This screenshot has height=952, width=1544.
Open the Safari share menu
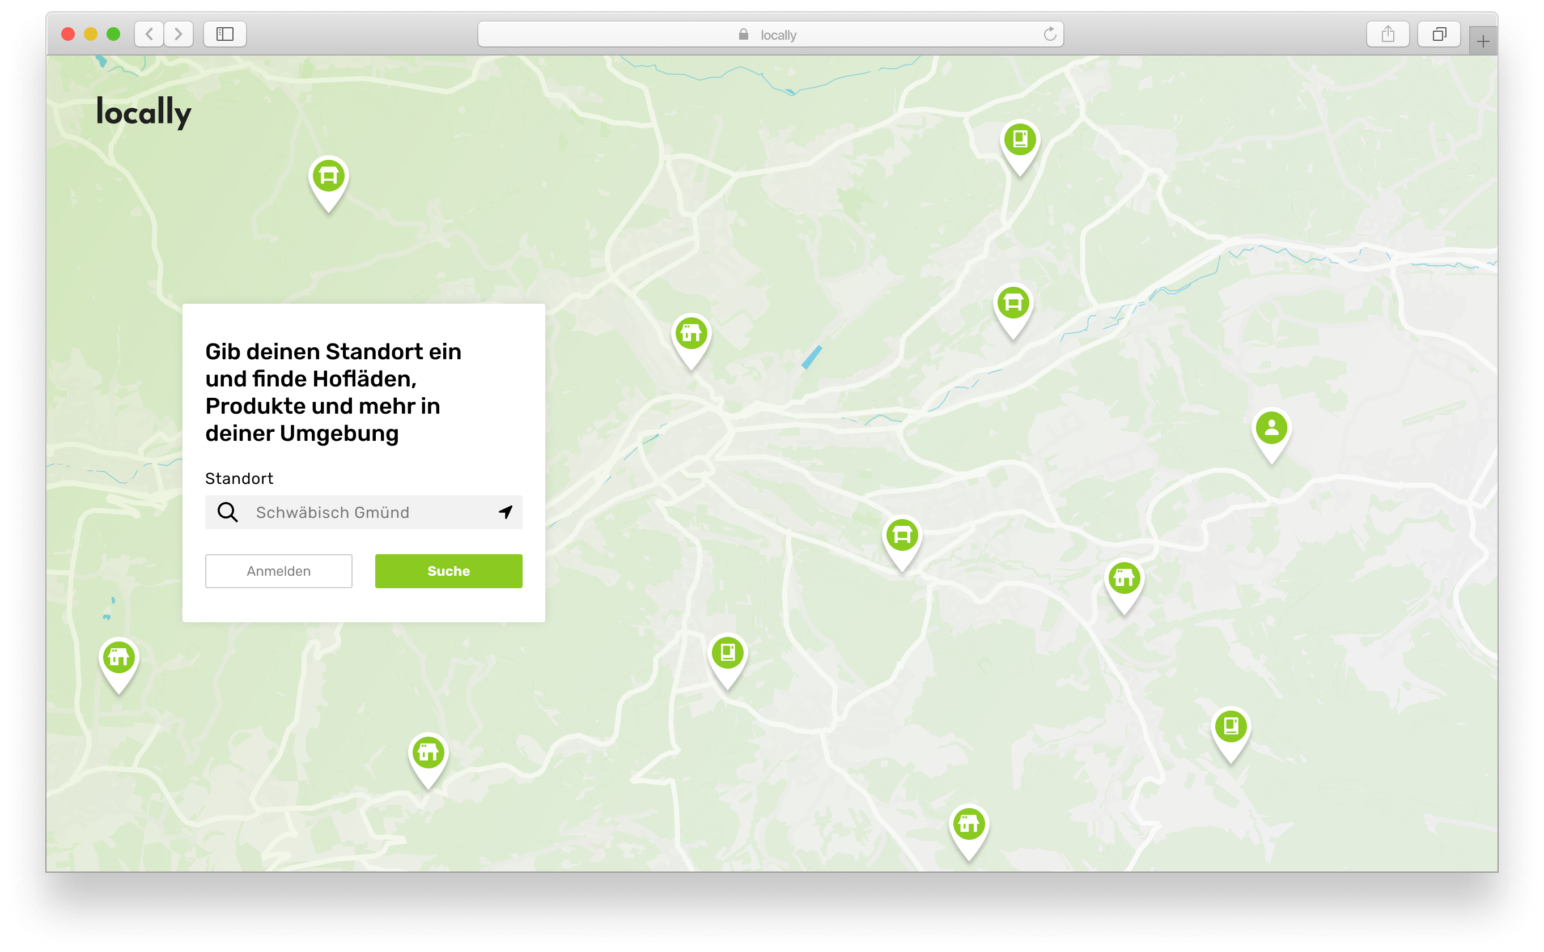(1387, 34)
